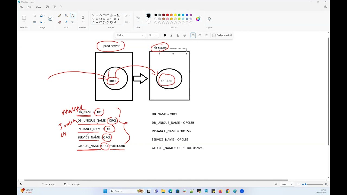347x195 pixels.
Task: Select the oval shape
Action: coord(101,15)
